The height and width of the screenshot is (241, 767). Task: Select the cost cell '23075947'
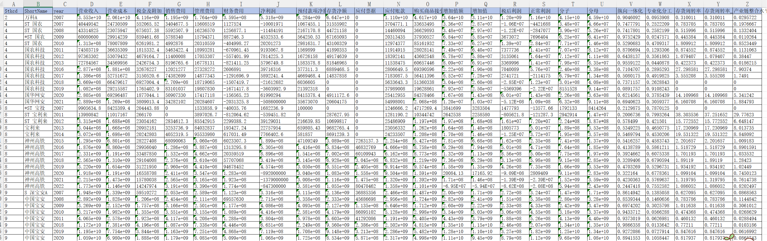pos(120,30)
